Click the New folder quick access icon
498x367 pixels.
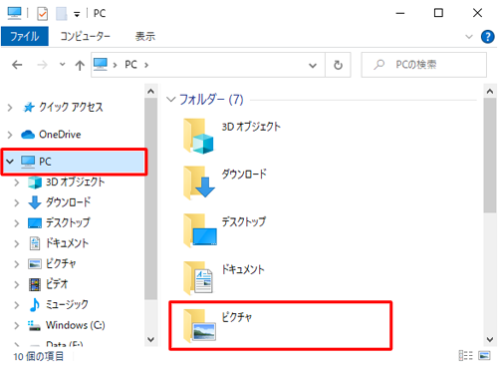point(62,14)
